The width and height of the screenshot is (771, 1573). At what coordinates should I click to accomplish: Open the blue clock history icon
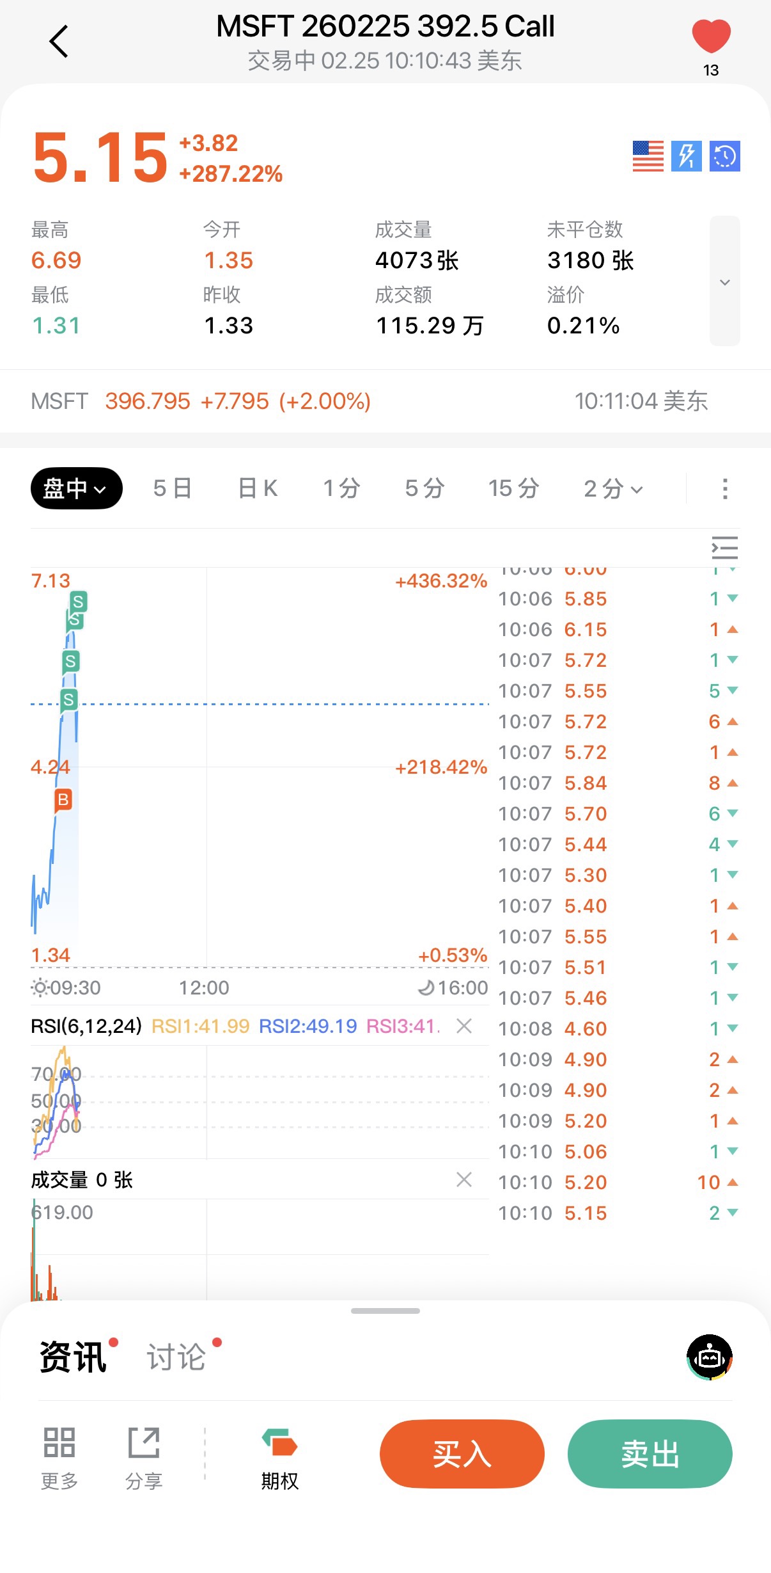pos(724,156)
